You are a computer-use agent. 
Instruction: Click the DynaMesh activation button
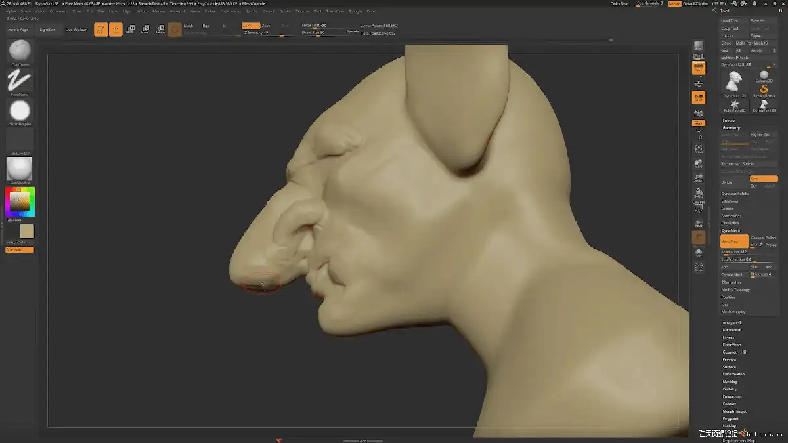tap(734, 242)
